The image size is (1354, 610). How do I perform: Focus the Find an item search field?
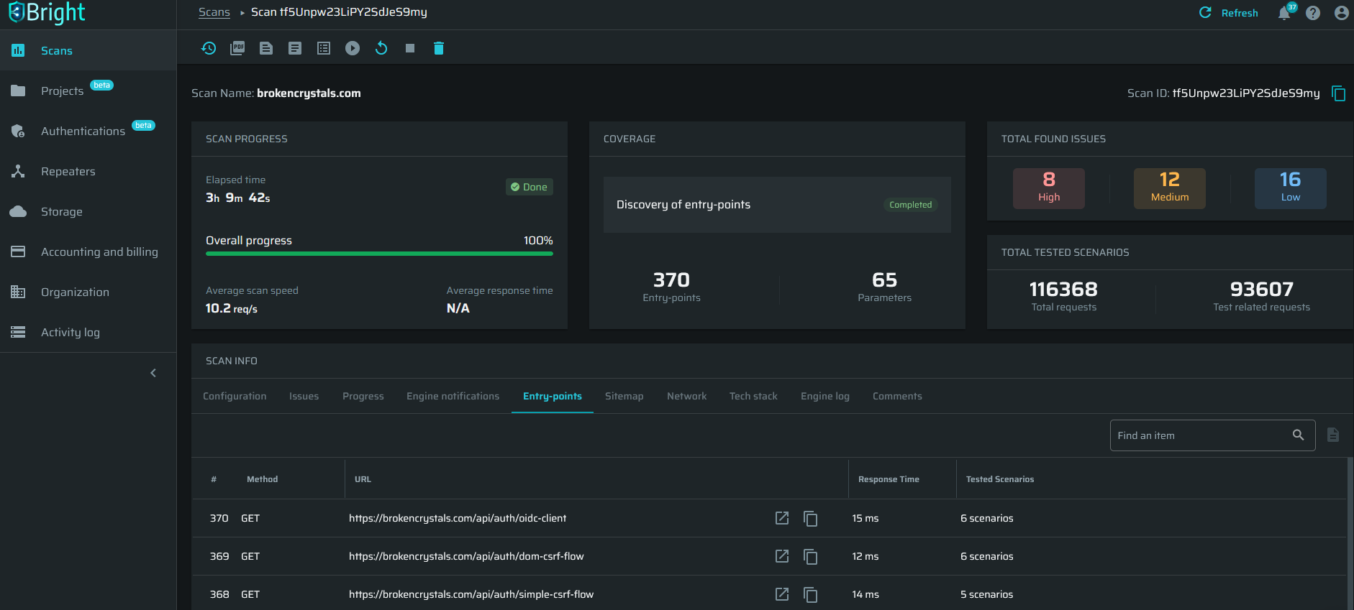click(1201, 435)
